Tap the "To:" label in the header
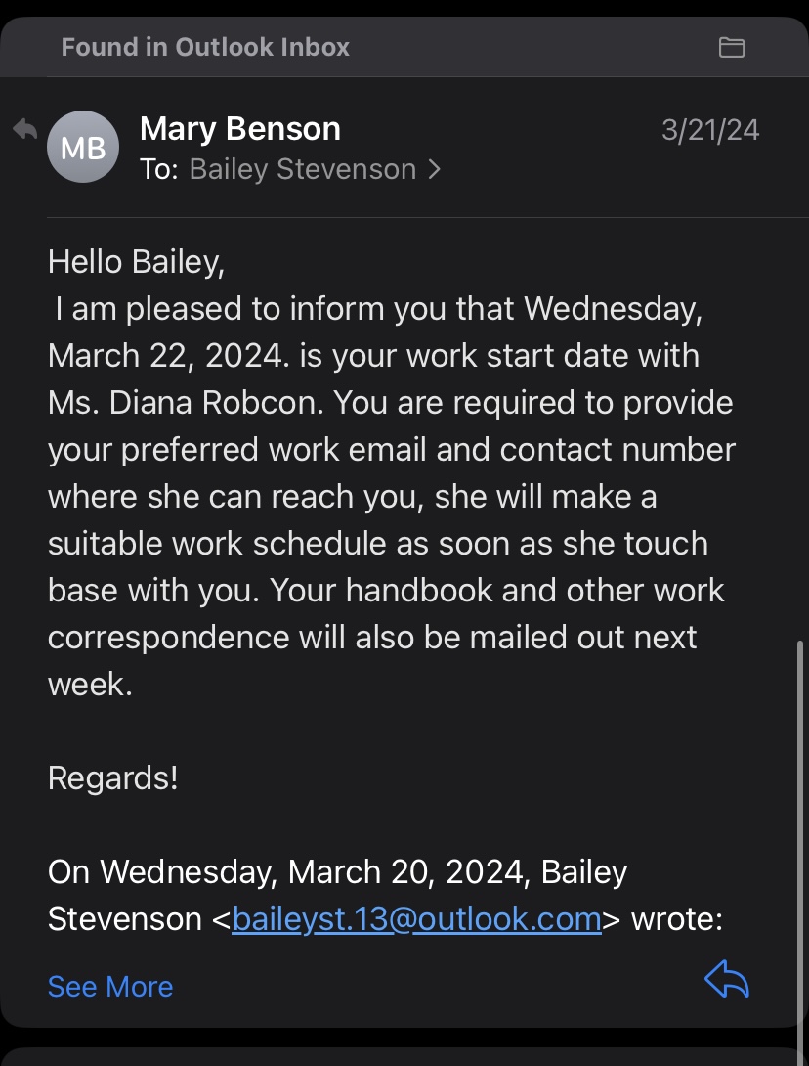 click(159, 169)
